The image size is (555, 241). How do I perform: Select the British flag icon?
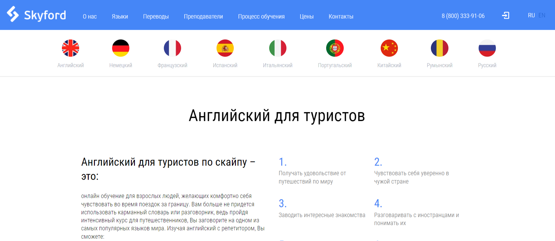click(71, 48)
